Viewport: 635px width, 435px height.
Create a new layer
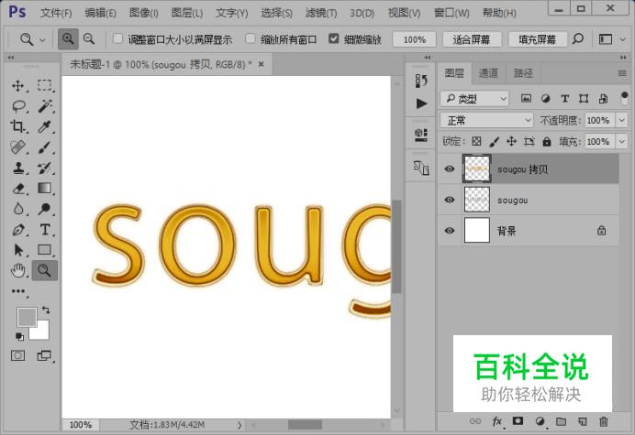click(582, 421)
